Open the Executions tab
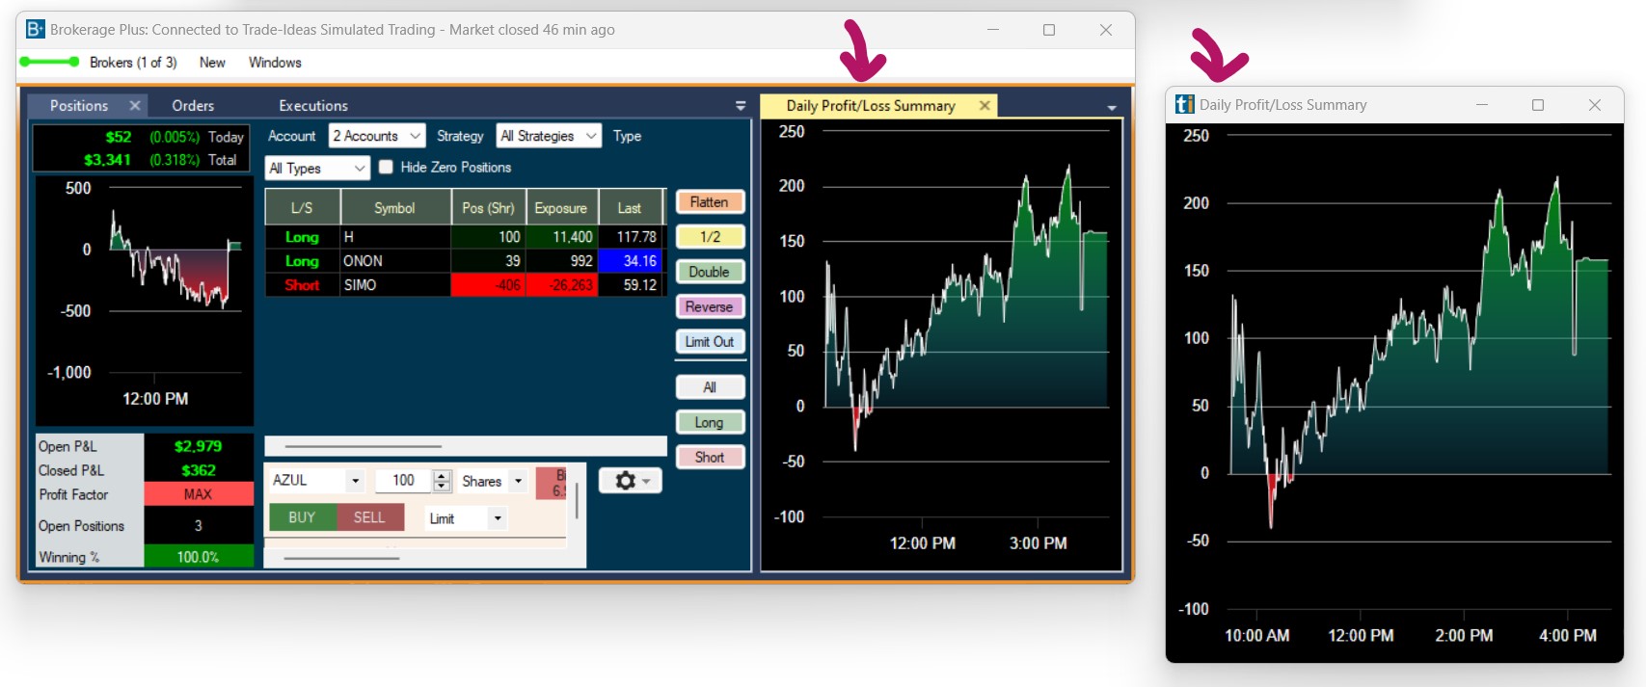Viewport: 1646px width, 687px height. click(x=313, y=106)
